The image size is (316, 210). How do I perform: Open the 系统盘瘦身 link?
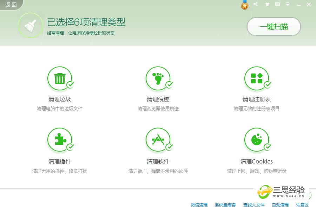coord(225,205)
